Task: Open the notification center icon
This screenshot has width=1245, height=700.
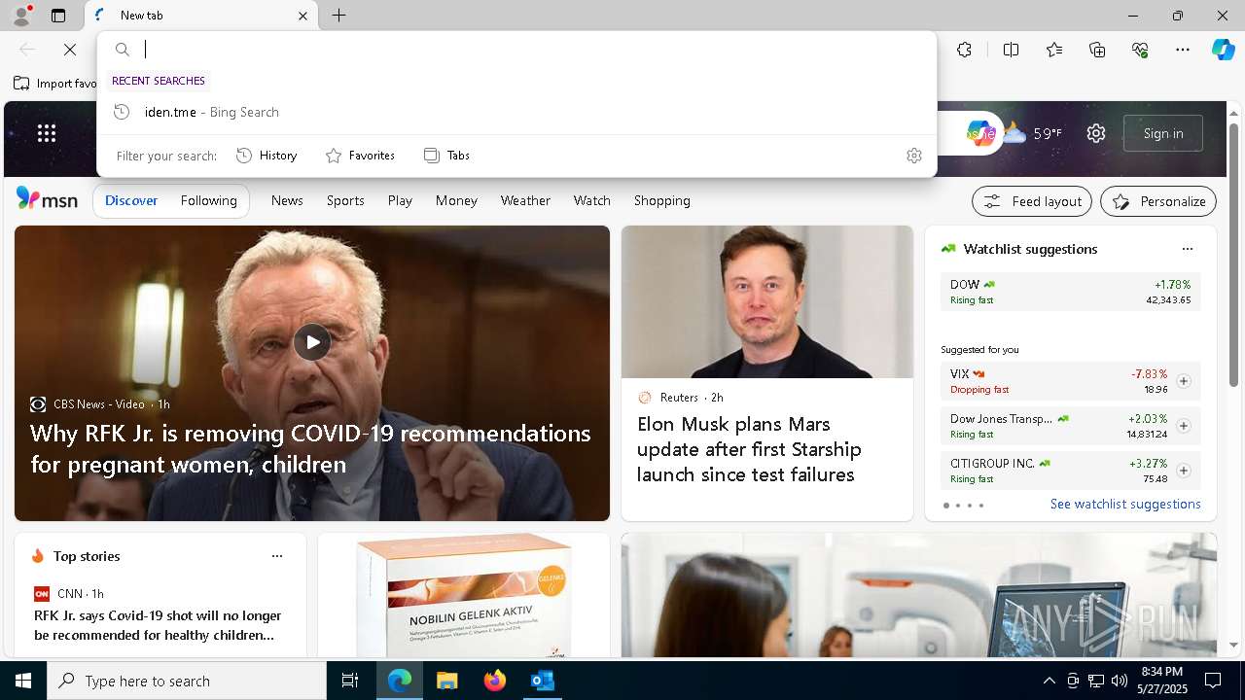Action: [1213, 681]
